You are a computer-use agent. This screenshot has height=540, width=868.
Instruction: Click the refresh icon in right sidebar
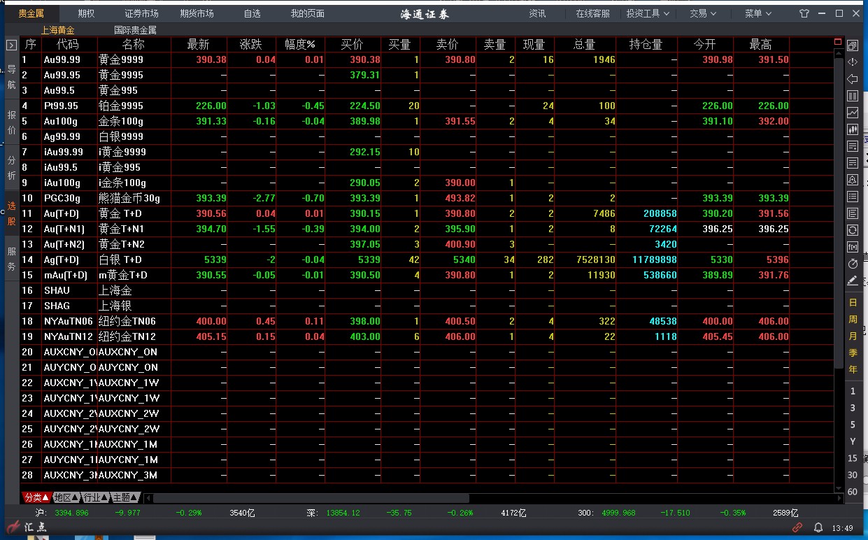pos(852,230)
